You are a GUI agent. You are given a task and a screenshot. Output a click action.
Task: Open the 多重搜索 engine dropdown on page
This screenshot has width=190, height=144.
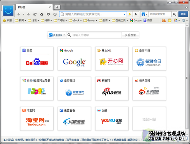[x=57, y=35]
